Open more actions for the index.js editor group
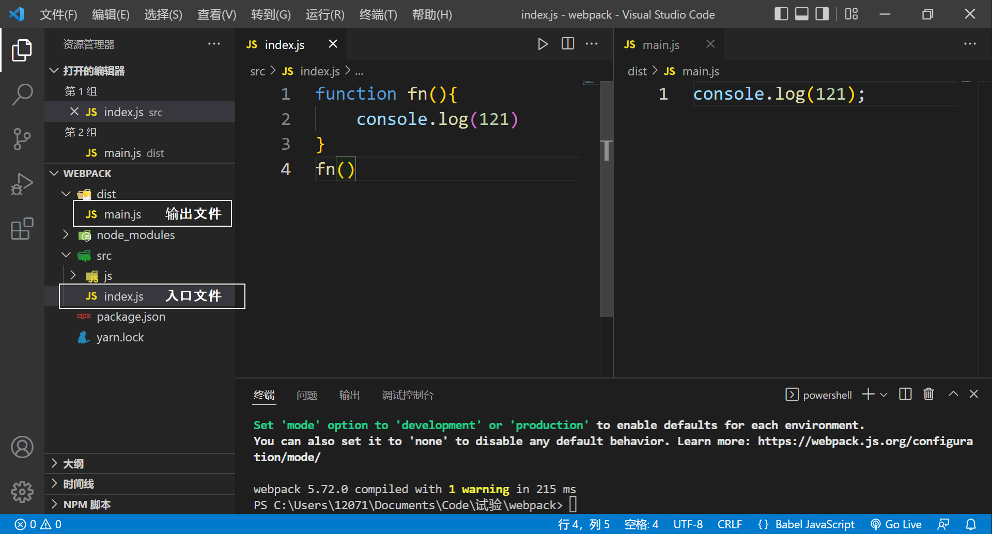 [x=592, y=44]
